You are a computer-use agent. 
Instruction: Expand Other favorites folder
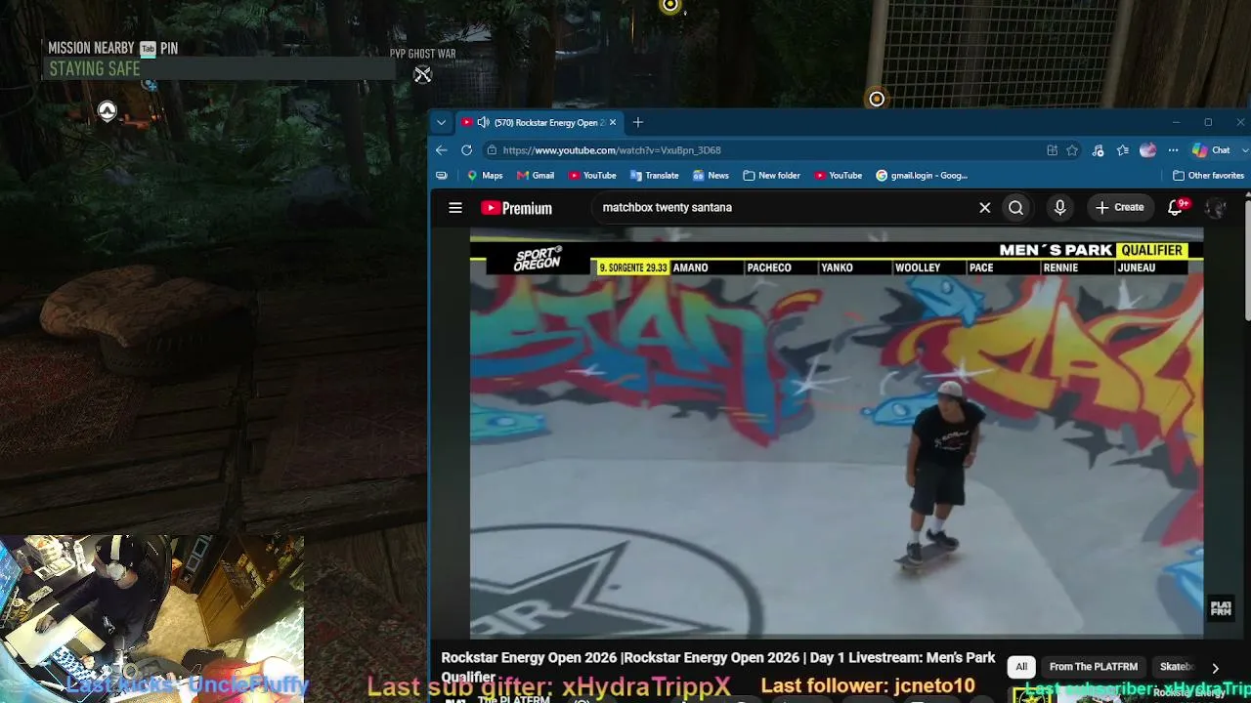(x=1208, y=176)
